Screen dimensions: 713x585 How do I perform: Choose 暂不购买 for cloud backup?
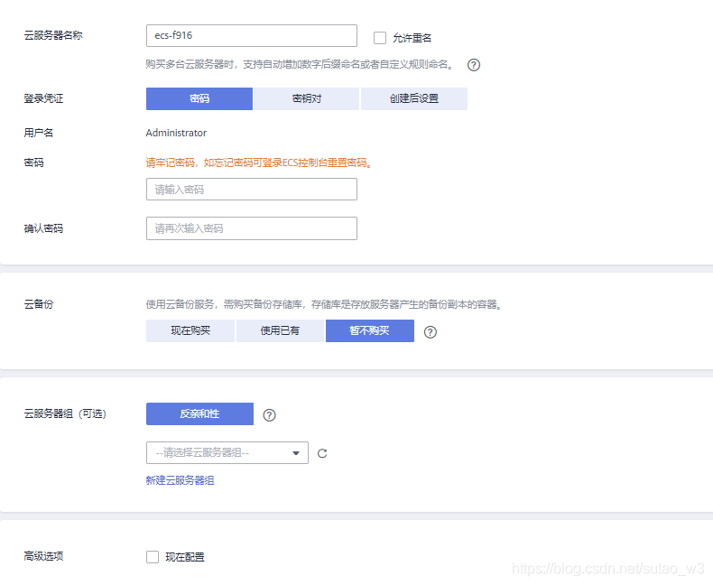(370, 330)
